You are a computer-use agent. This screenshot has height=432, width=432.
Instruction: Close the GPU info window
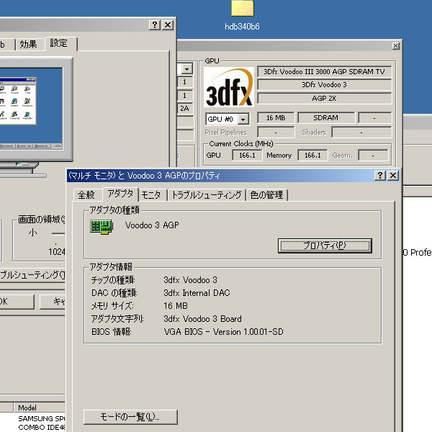tap(395, 46)
